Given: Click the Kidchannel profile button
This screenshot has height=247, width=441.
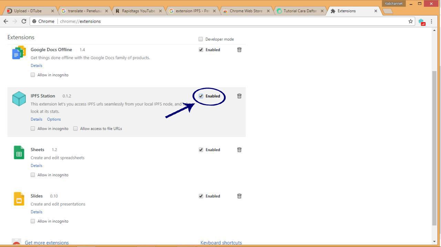Looking at the screenshot, I should pyautogui.click(x=394, y=3).
